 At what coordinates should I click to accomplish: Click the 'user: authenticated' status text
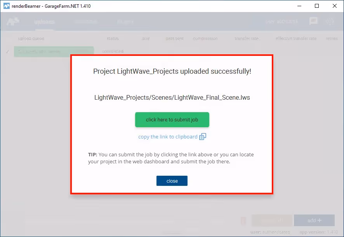coord(270,232)
